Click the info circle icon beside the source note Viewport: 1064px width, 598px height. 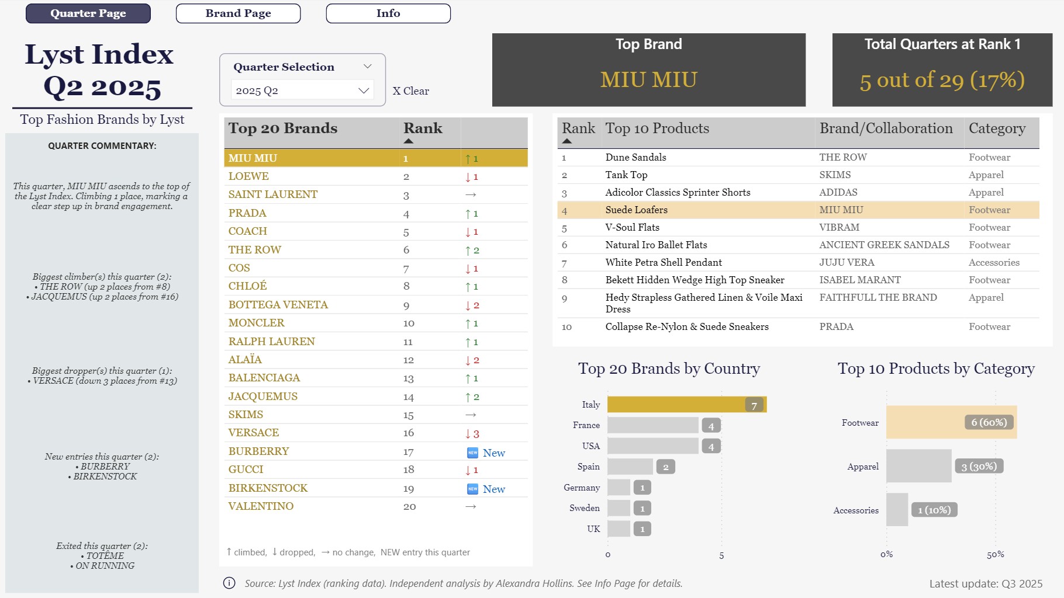[x=229, y=583]
